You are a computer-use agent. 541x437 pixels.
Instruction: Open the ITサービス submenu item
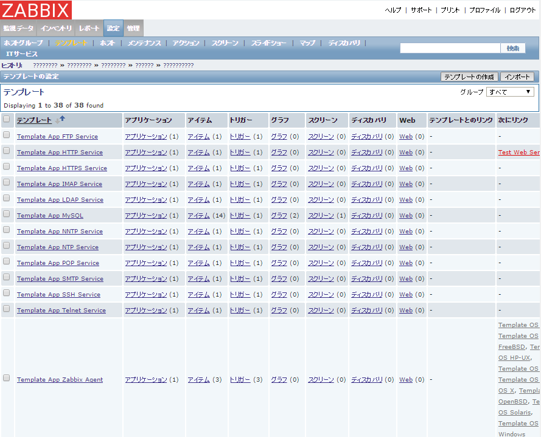tap(22, 54)
